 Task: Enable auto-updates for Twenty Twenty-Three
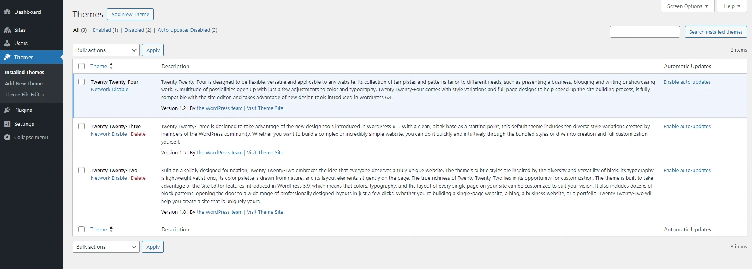tap(687, 126)
